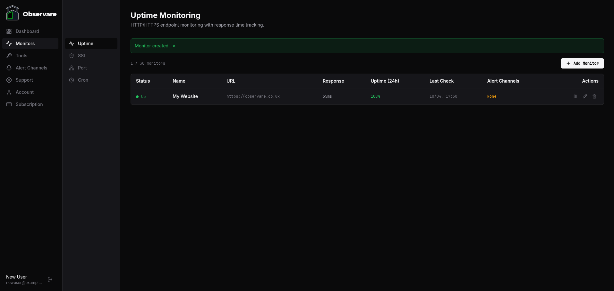Click the None label under Alert Channels
614x291 pixels.
click(492, 96)
